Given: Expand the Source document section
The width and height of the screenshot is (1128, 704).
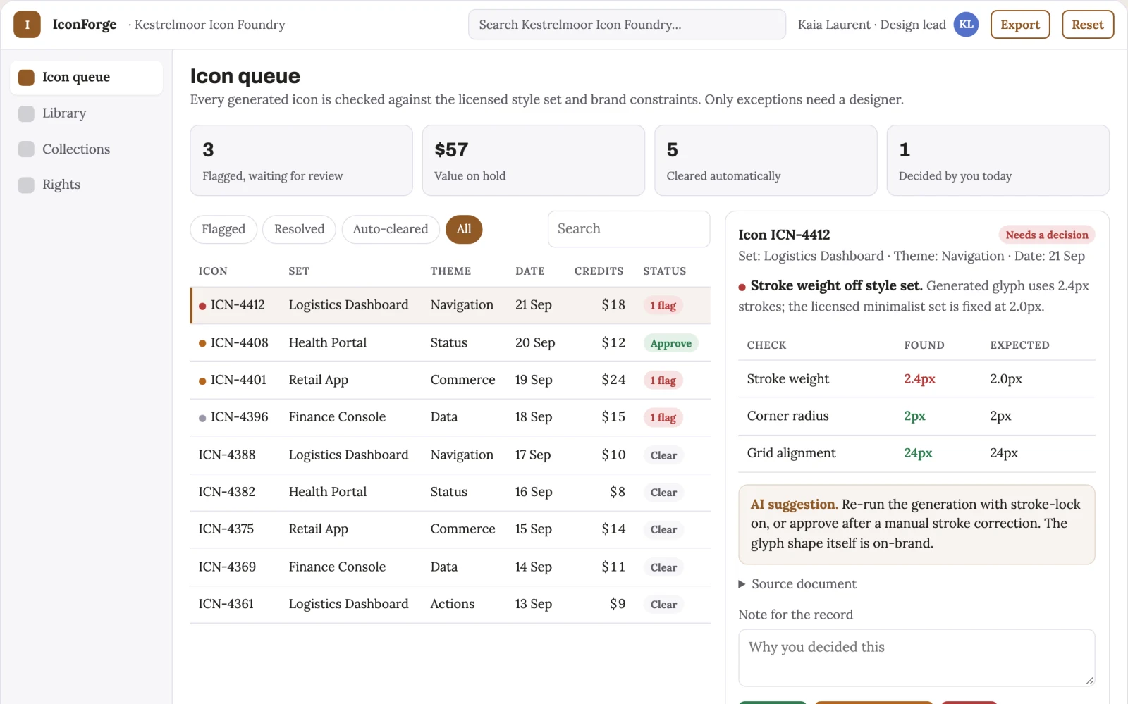Looking at the screenshot, I should point(797,584).
